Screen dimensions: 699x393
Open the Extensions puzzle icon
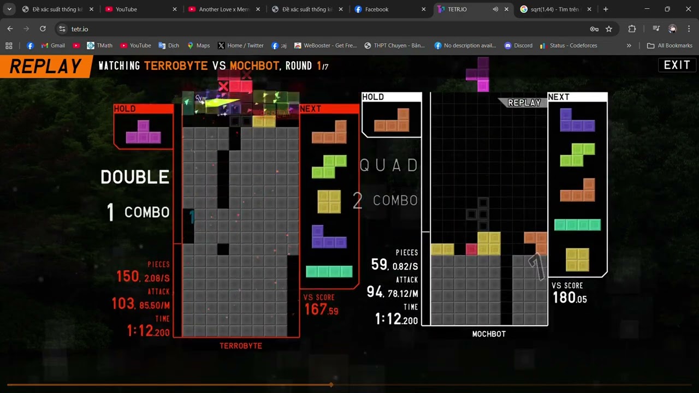(632, 29)
